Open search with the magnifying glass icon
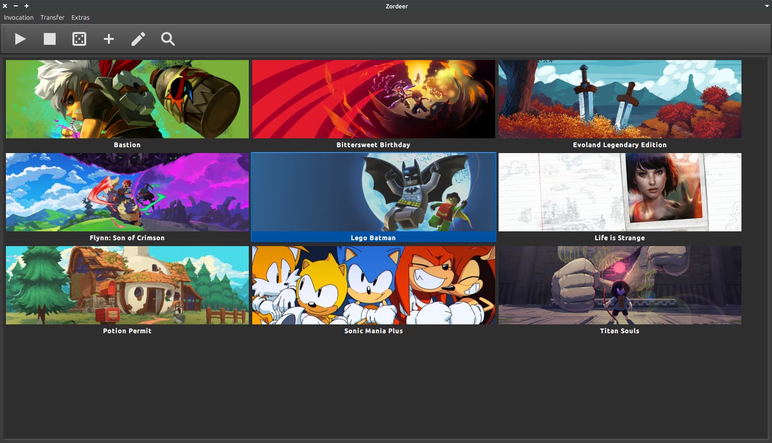The image size is (772, 443). coord(168,39)
